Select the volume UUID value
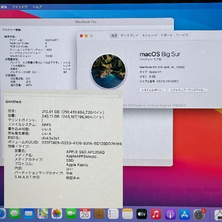 pyautogui.click(x=82, y=144)
